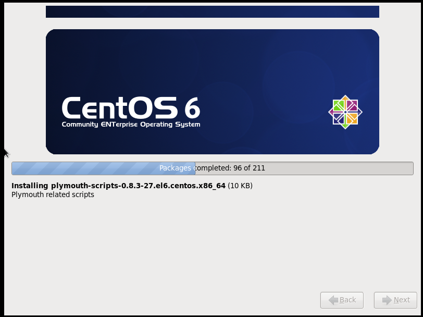
Task: Click the Back button
Action: point(342,300)
